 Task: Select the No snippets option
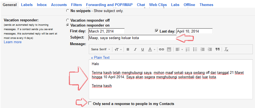coord(68,11)
